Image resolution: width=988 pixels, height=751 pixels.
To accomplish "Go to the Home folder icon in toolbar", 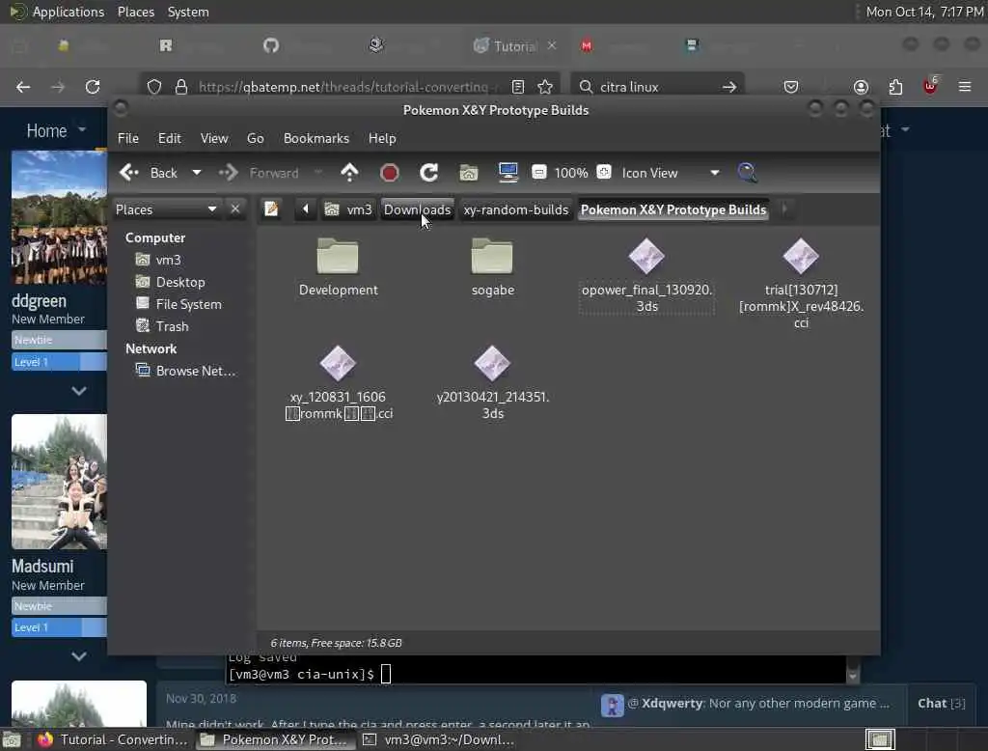I will pyautogui.click(x=468, y=173).
